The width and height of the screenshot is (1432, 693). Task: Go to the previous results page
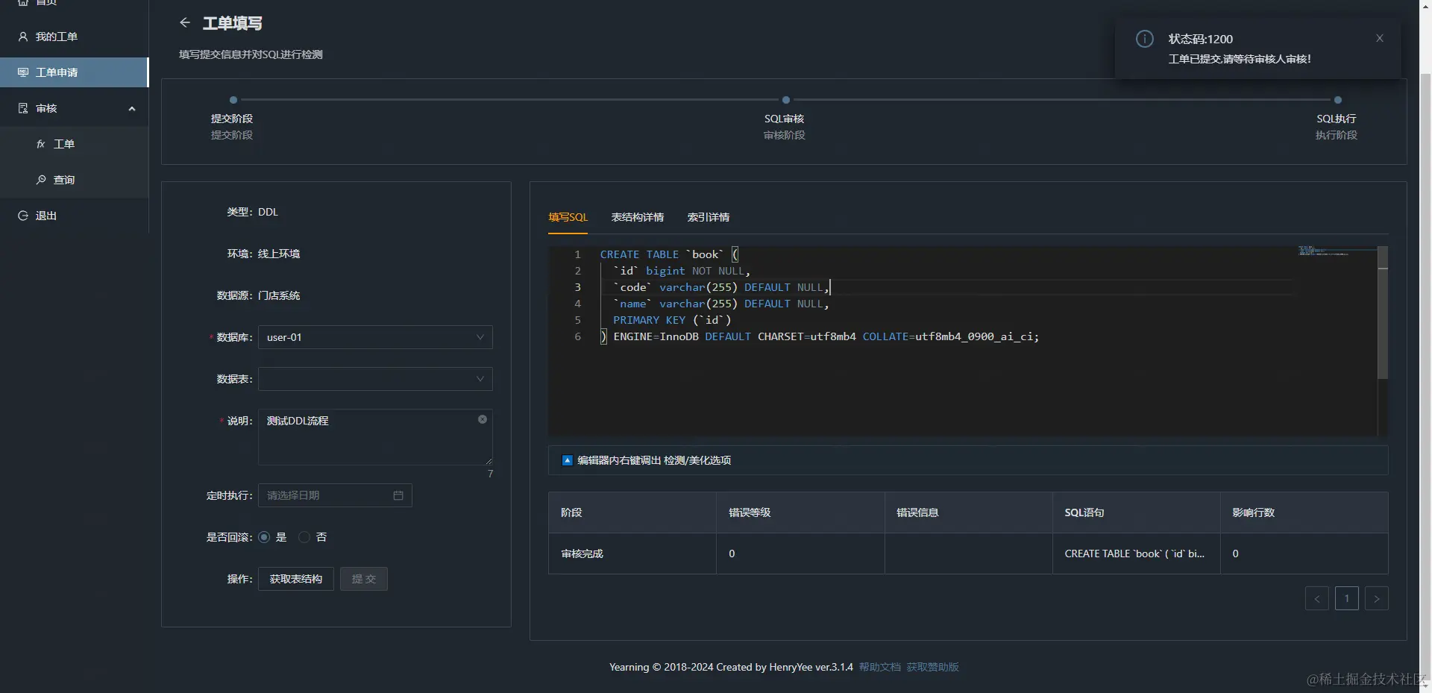(x=1317, y=598)
